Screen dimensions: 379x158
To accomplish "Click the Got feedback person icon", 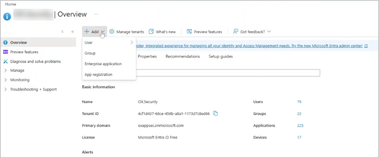I will [235, 32].
